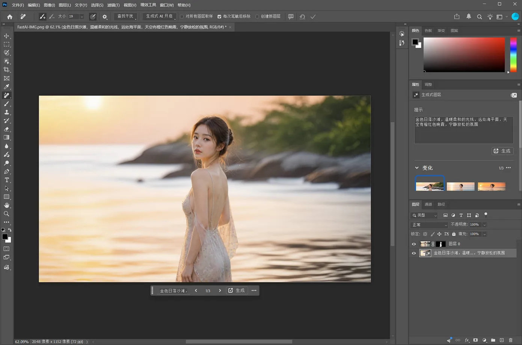
Task: Open task bar more options ellipsis
Action: click(x=254, y=291)
